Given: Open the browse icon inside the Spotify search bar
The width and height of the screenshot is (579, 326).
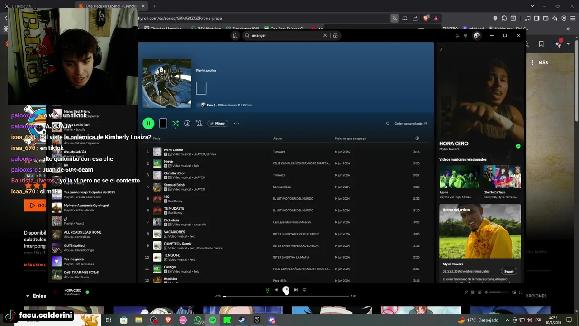Looking at the screenshot, I should [335, 35].
